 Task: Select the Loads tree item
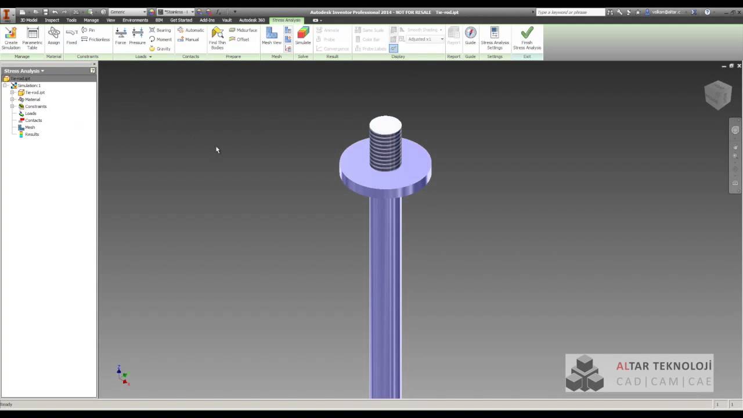pyautogui.click(x=31, y=113)
